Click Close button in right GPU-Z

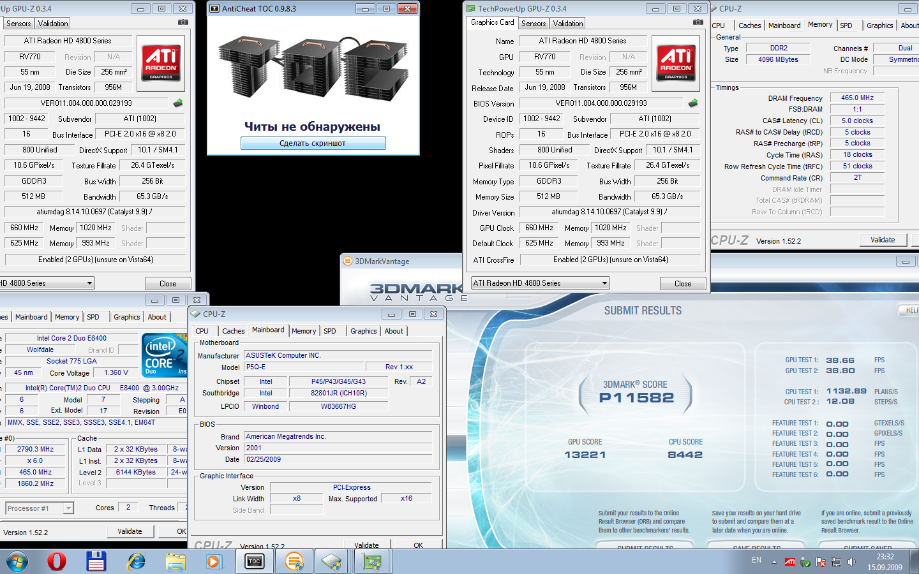683,283
